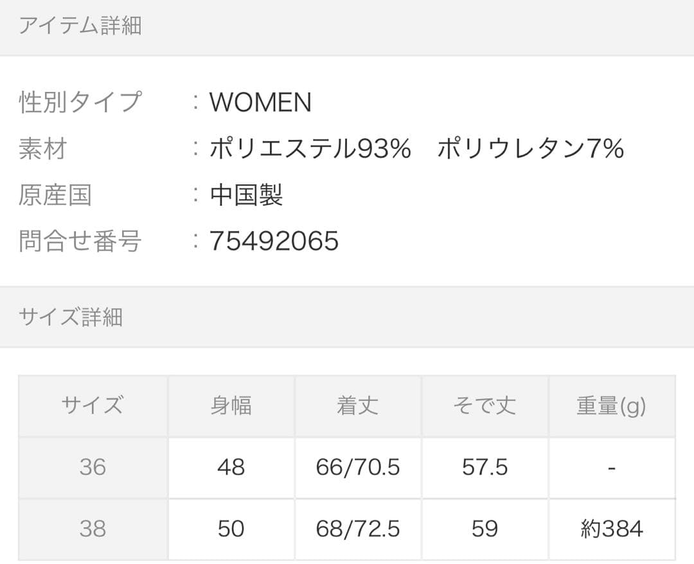This screenshot has height=564, width=694.
Task: Tap the サイズ詳細 section header
Action: click(x=71, y=317)
